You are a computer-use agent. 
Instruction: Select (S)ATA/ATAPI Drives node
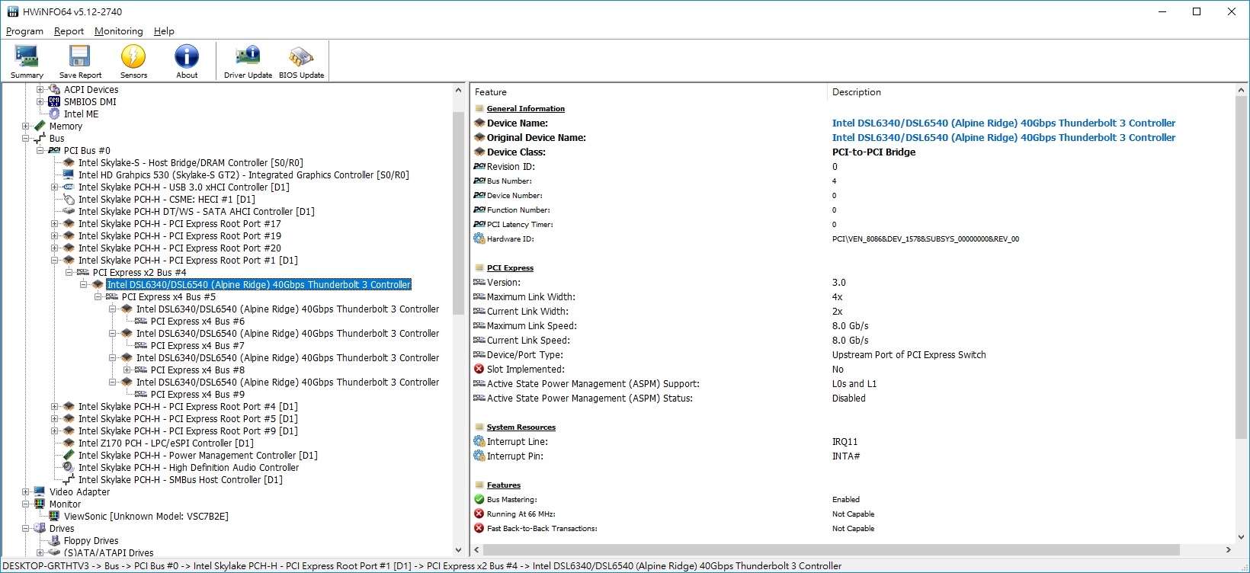pyautogui.click(x=108, y=552)
